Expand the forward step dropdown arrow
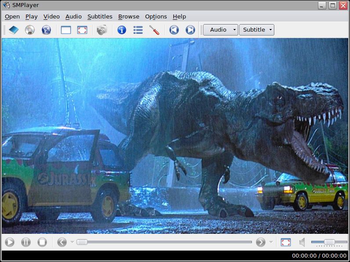Viewport: 350px width, 262px height. click(x=271, y=242)
